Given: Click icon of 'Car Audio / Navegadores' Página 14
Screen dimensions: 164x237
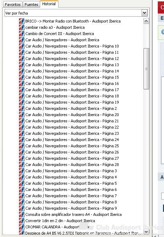Looking at the screenshot, I should click(x=21, y=71).
